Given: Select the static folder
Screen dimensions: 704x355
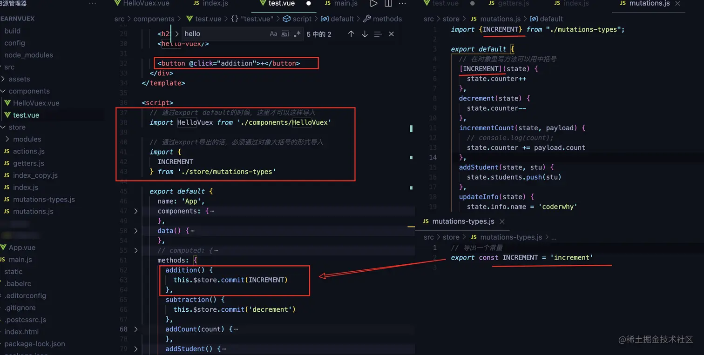Looking at the screenshot, I should (x=13, y=272).
